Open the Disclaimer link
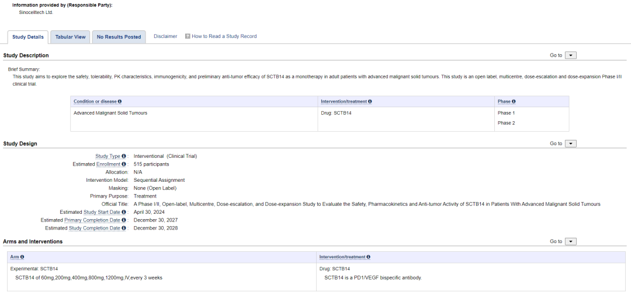 coord(165,36)
